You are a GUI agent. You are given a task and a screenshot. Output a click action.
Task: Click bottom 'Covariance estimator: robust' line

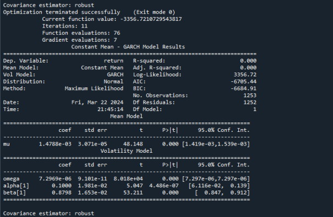click(48, 213)
